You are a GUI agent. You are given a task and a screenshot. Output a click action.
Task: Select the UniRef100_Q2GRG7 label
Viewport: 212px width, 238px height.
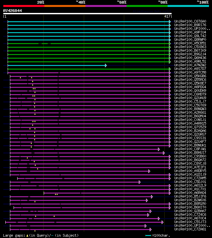pyautogui.click(x=190, y=134)
